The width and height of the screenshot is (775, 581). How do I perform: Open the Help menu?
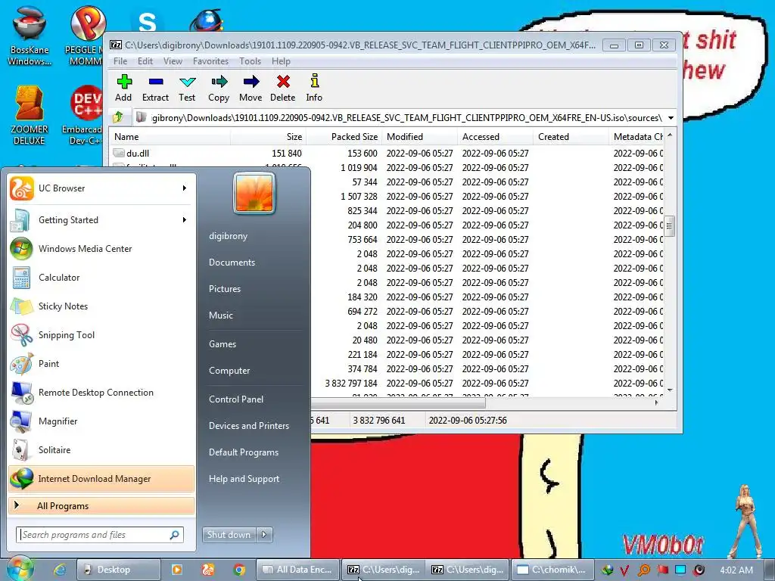(x=281, y=61)
